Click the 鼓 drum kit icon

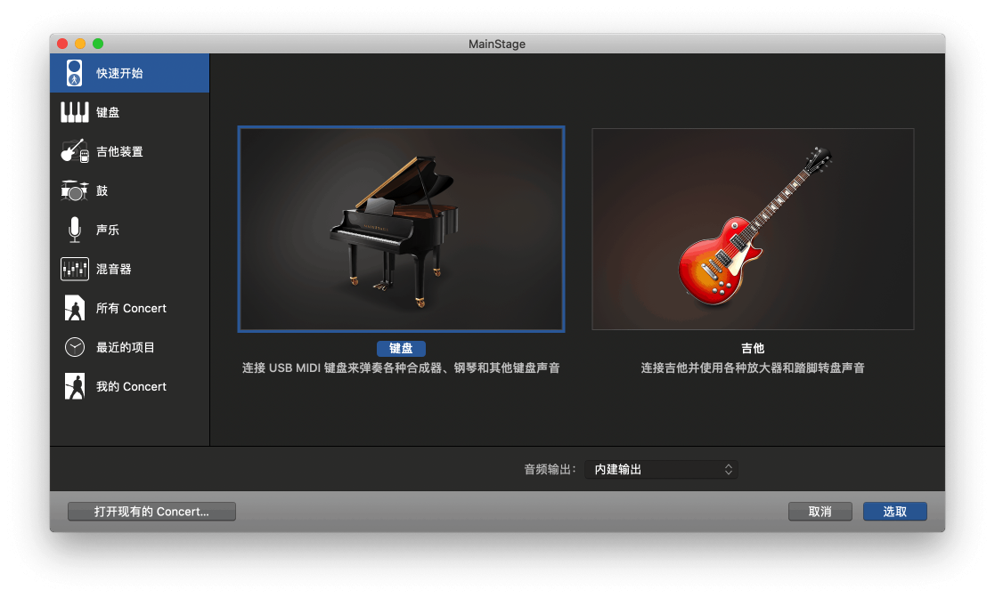click(x=77, y=190)
